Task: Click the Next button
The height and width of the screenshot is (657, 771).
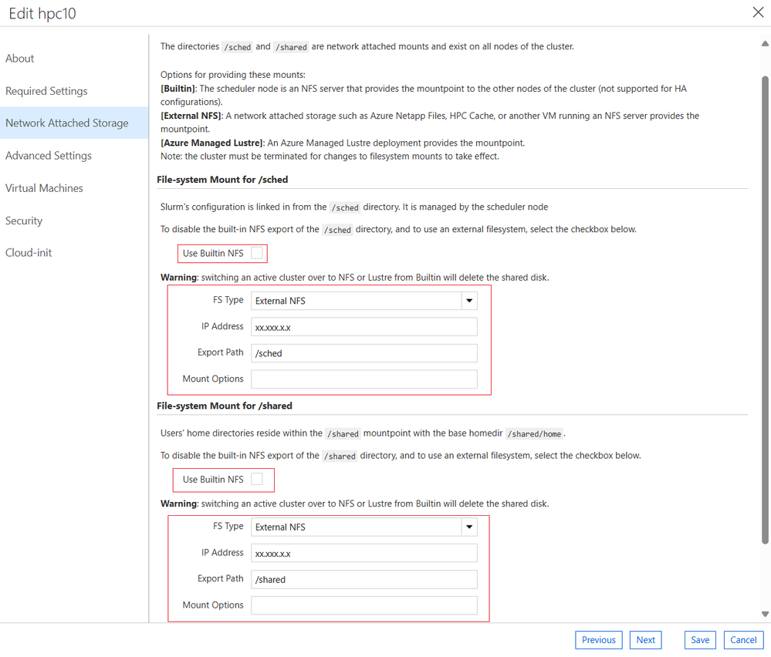Action: [x=645, y=640]
